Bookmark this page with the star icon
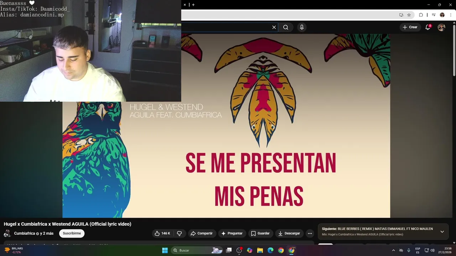Screen dimensions: 456x256 click(x=409, y=15)
